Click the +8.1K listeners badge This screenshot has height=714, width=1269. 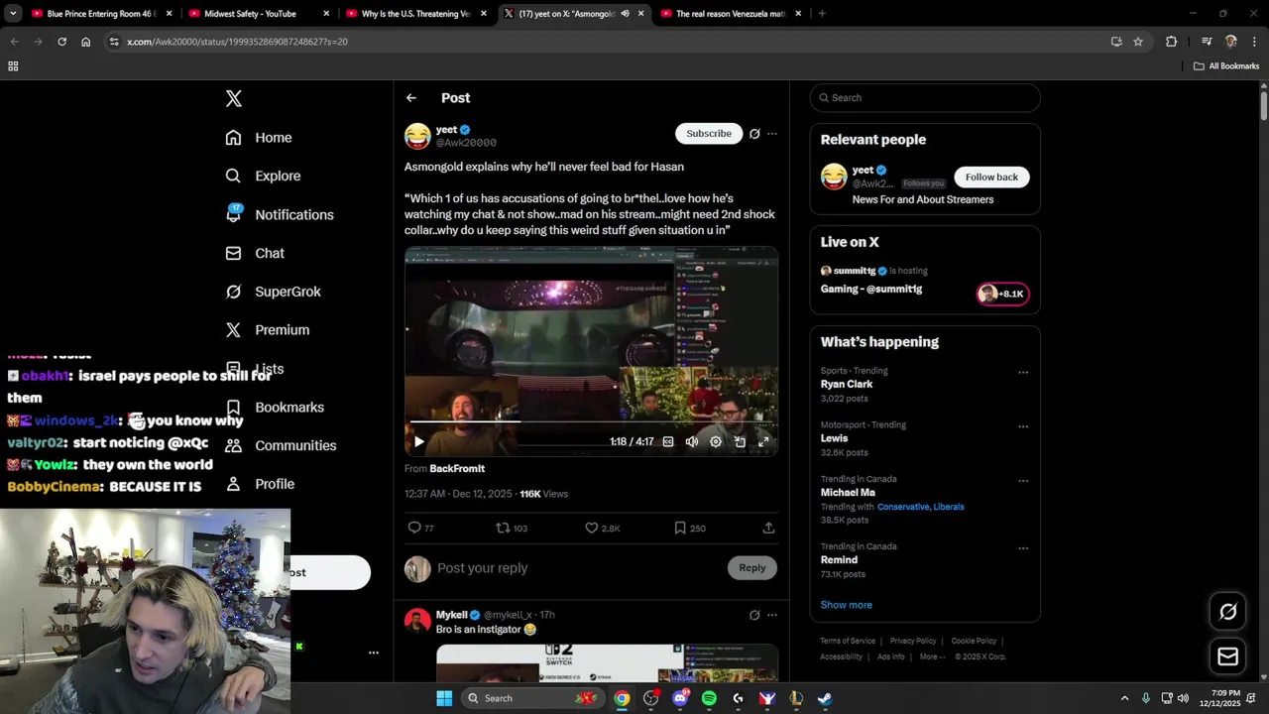point(1002,294)
